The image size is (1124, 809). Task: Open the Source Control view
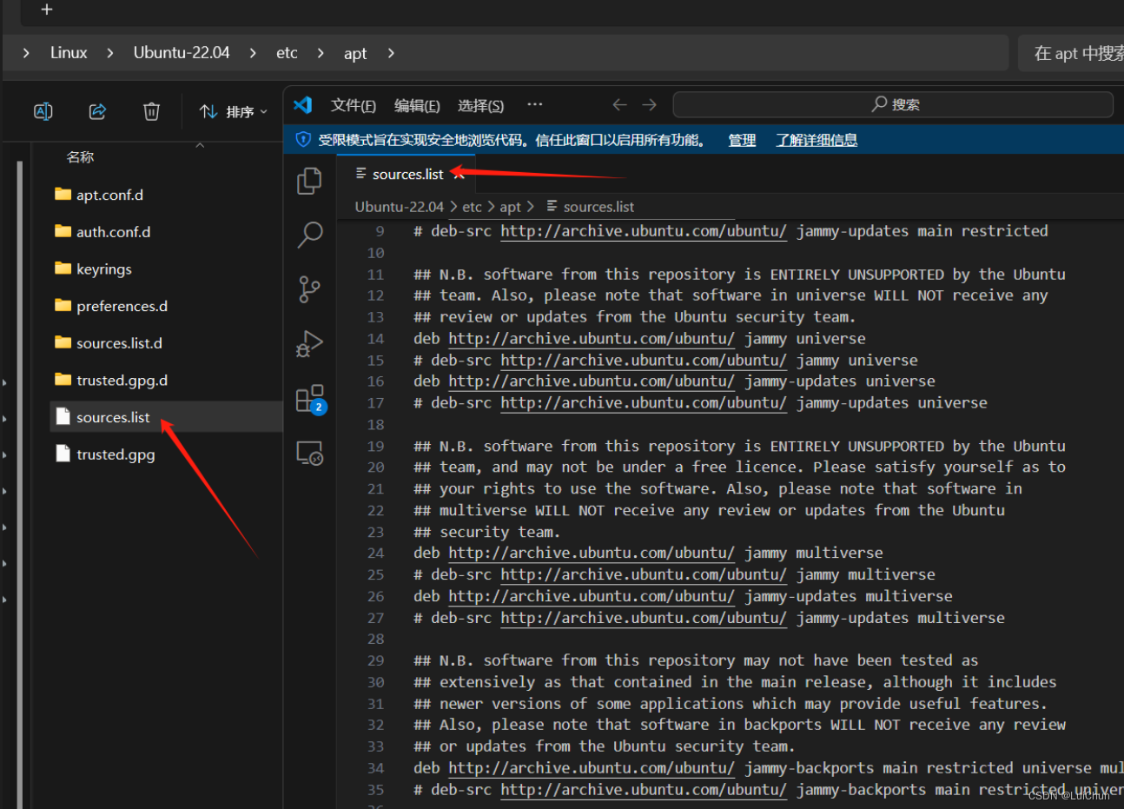[x=309, y=289]
